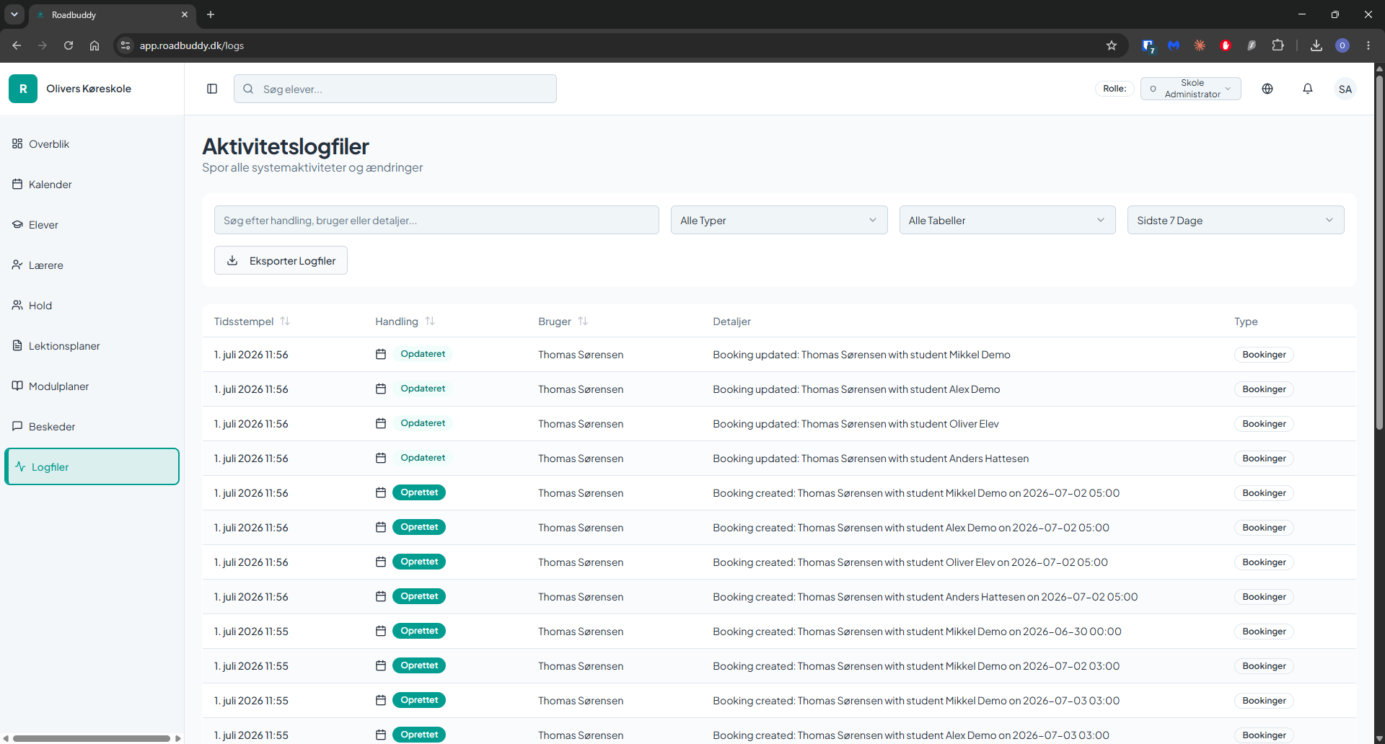Go to Lærere section
Screen dimensions: 1385x744
pos(92,265)
